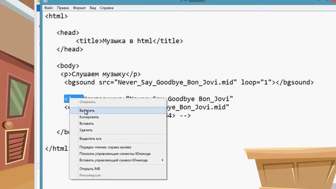Choose Удалить in the context menu
The image size is (336, 189).
click(x=118, y=130)
